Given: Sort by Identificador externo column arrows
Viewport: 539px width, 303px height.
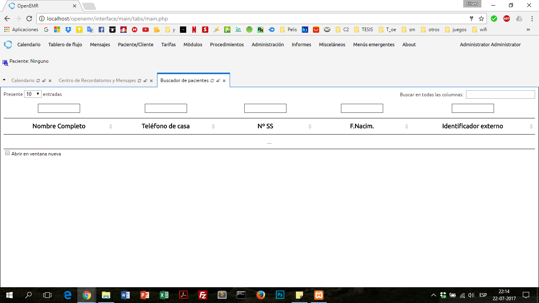Looking at the screenshot, I should coord(532,126).
